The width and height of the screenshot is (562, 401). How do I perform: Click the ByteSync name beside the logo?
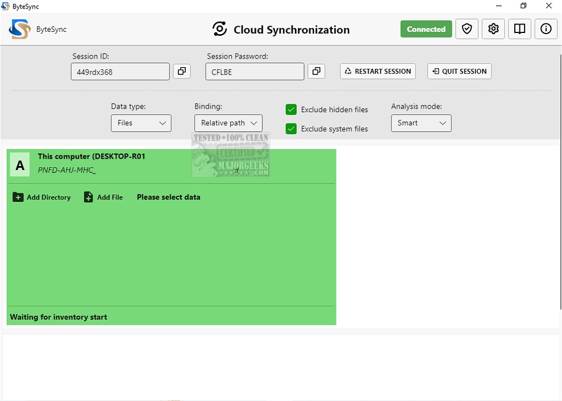tap(51, 30)
